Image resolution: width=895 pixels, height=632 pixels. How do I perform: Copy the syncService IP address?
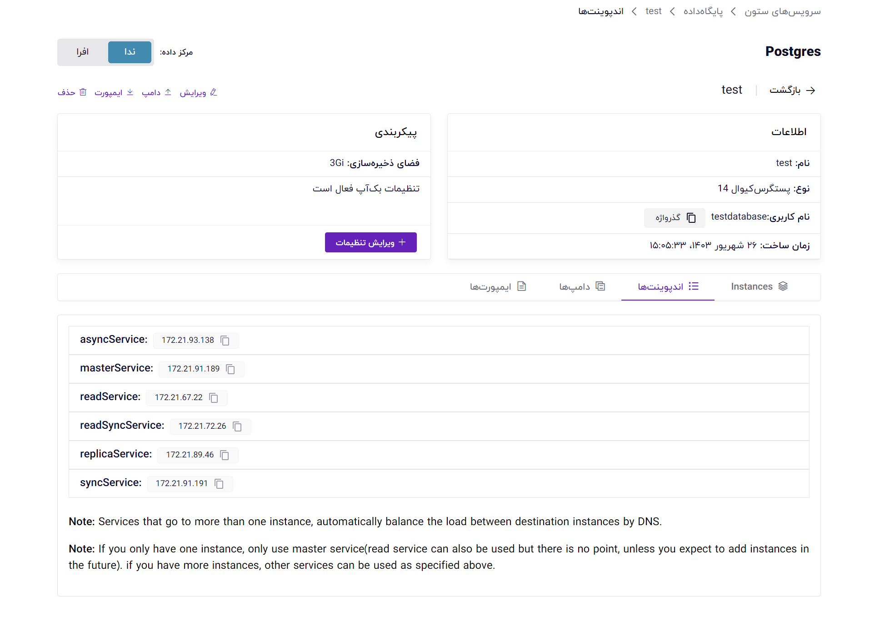pos(219,483)
